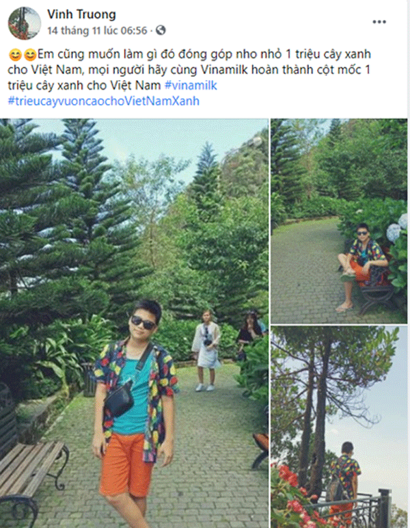Image resolution: width=410 pixels, height=528 pixels.
Task: Click the woman in white dress in background
Action: pos(206,350)
